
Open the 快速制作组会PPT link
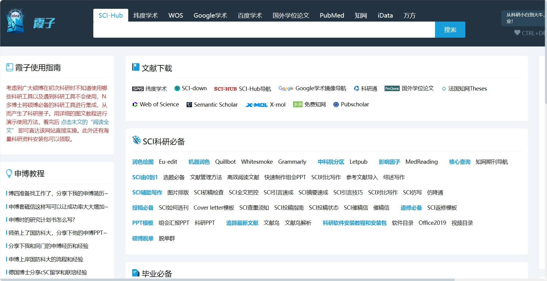pyautogui.click(x=285, y=177)
